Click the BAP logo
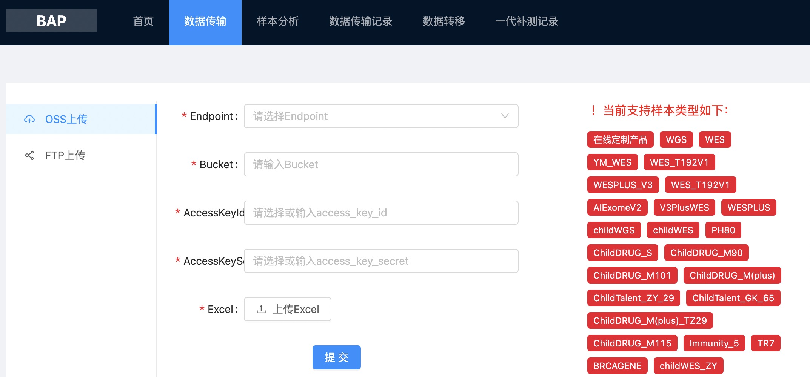The width and height of the screenshot is (810, 377). coord(51,21)
